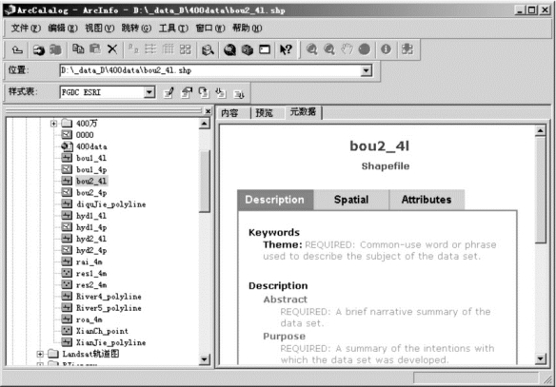
Task: Click the What's This help pointer icon
Action: (x=286, y=49)
